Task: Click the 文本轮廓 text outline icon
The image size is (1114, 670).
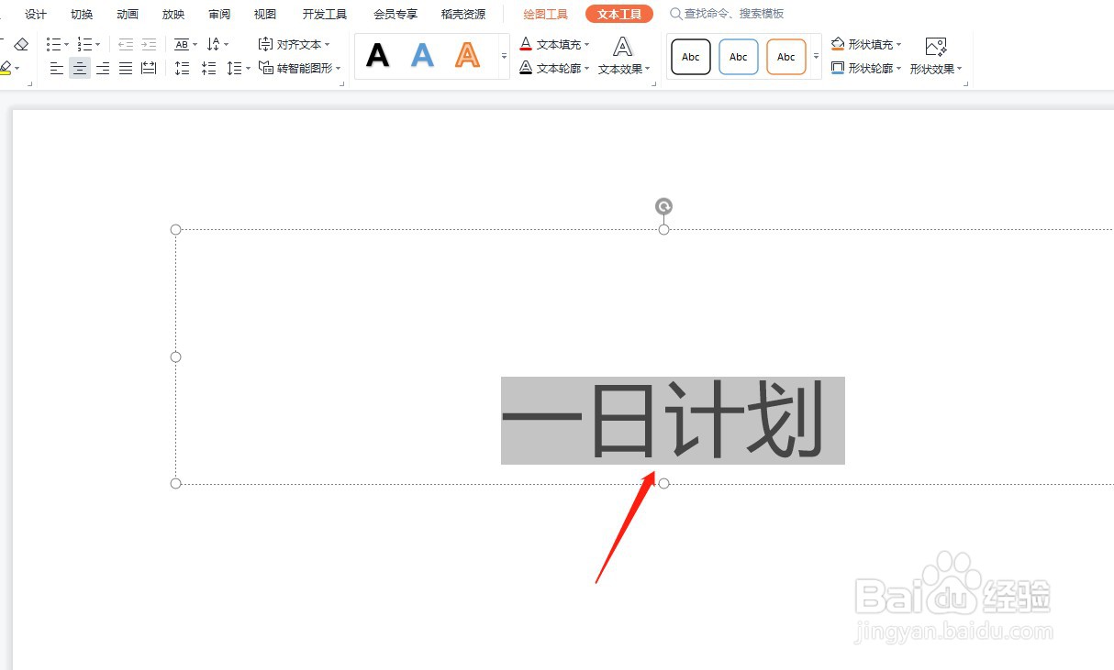Action: click(x=526, y=68)
